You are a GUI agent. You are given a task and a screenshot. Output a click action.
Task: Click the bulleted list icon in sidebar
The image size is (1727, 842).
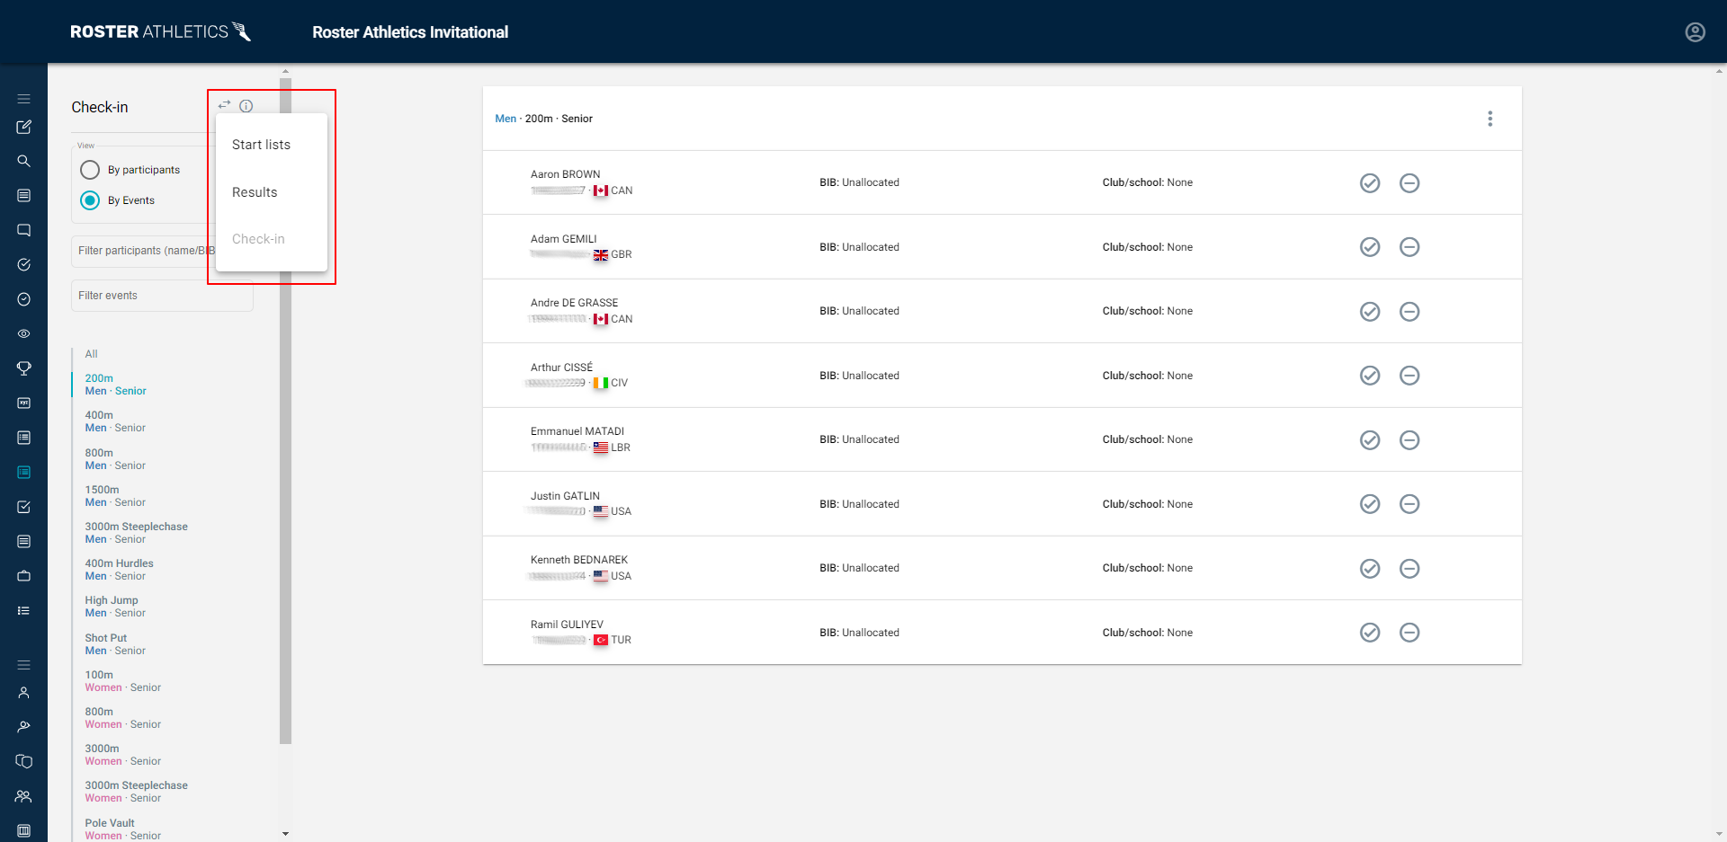[24, 610]
